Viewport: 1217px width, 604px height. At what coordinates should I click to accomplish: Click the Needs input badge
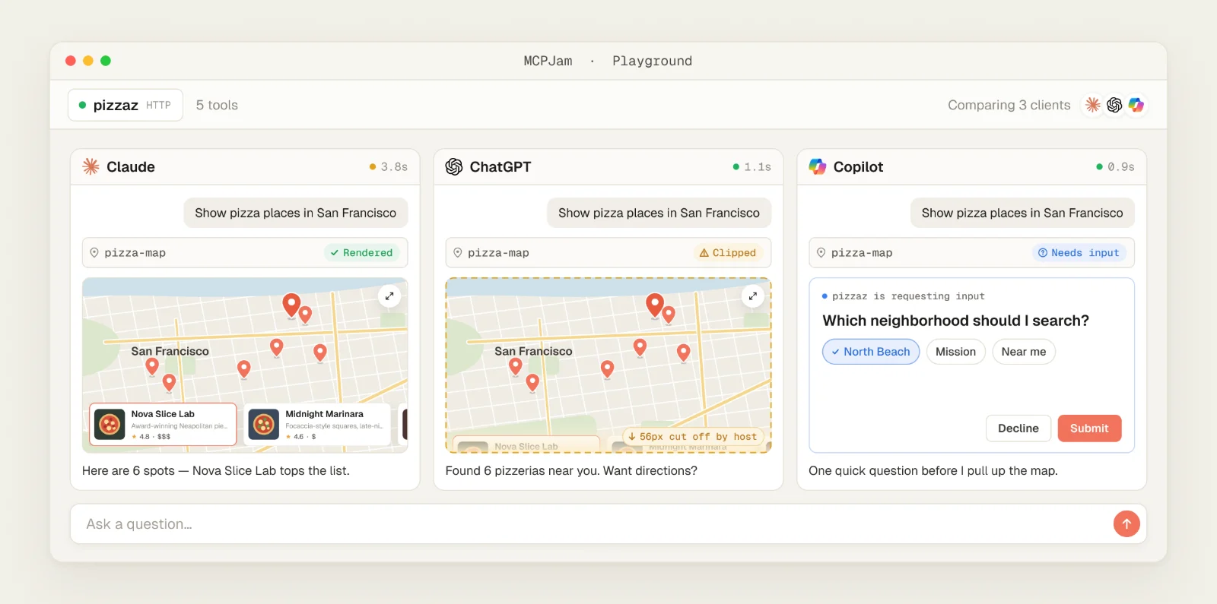coord(1079,252)
